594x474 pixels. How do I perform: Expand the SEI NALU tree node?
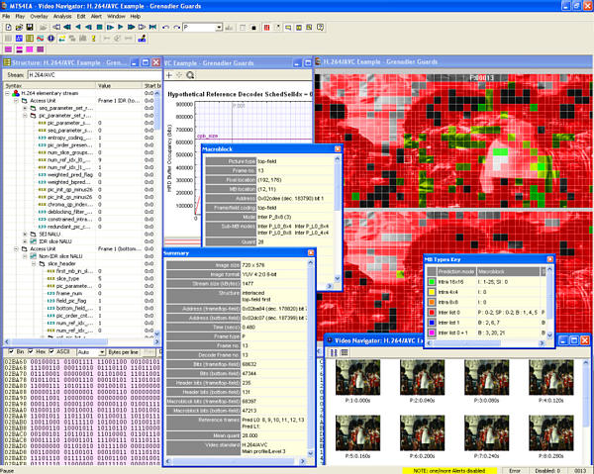(25, 234)
